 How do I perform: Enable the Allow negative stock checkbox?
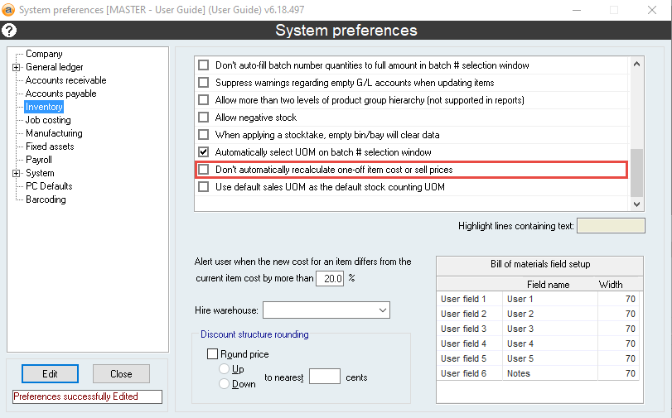click(x=204, y=118)
